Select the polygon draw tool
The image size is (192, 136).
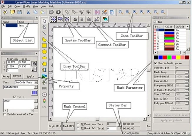tap(44, 64)
